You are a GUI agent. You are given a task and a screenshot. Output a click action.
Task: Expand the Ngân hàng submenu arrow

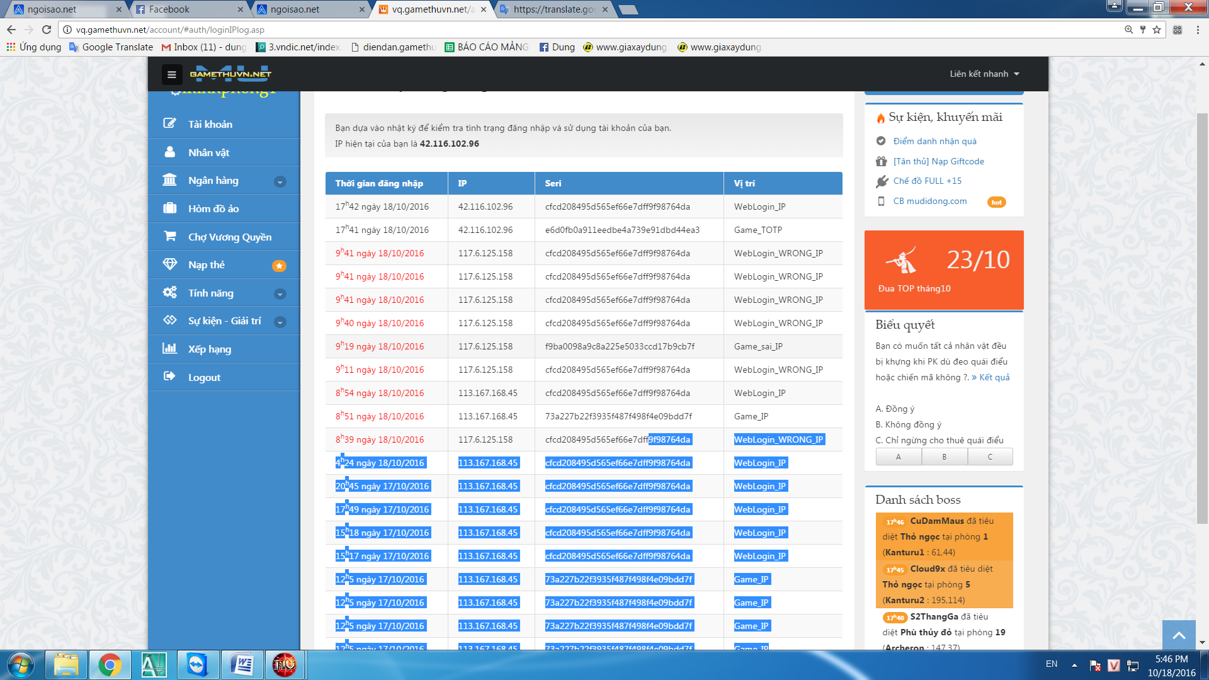coord(280,181)
